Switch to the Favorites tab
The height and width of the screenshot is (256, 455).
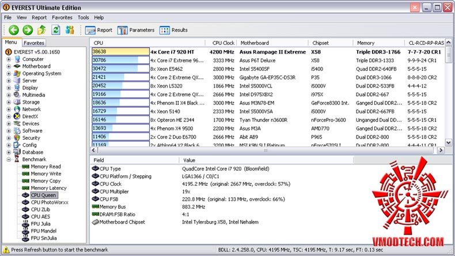(34, 43)
